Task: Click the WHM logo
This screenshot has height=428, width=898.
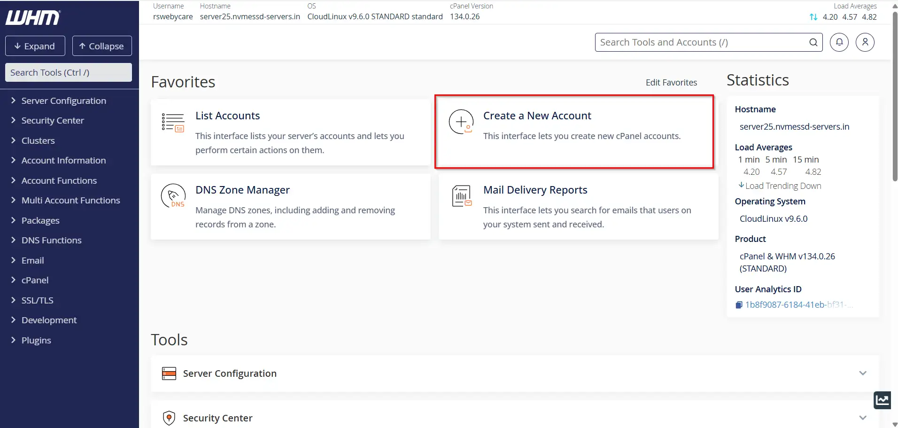Action: (33, 18)
